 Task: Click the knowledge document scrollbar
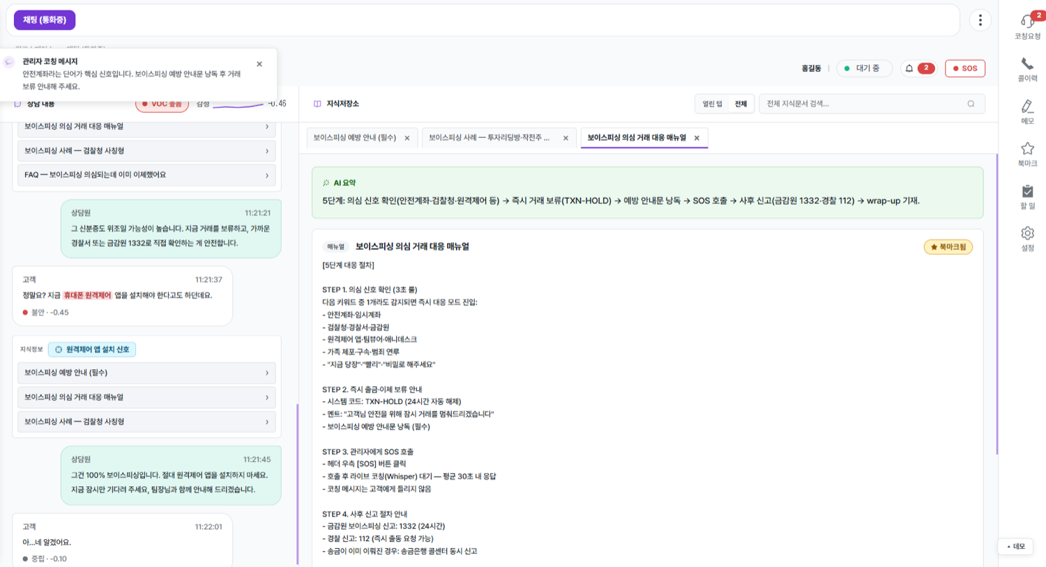(996, 304)
